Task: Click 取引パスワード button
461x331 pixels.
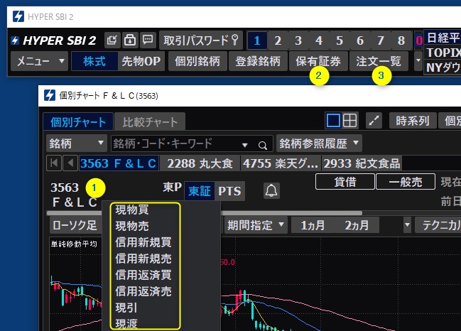Action: coord(201,40)
